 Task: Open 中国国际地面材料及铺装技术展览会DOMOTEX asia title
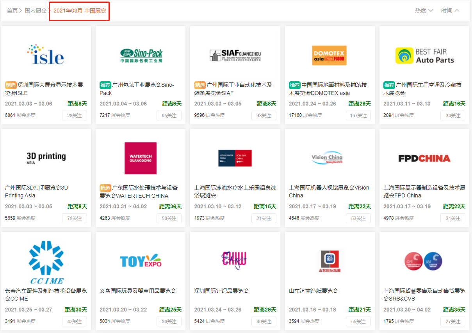click(328, 89)
